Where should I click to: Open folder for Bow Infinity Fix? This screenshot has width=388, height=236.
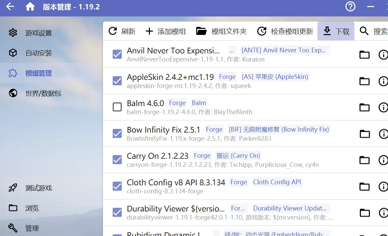(x=365, y=134)
